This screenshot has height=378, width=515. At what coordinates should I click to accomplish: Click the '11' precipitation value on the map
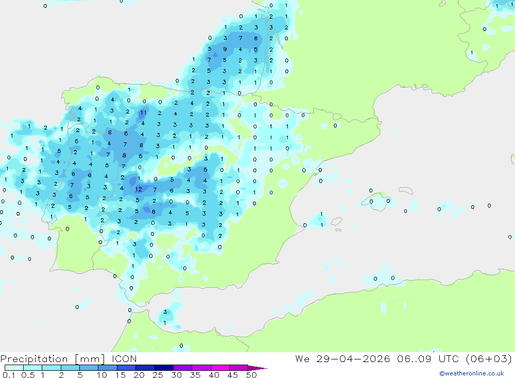pyautogui.click(x=143, y=112)
